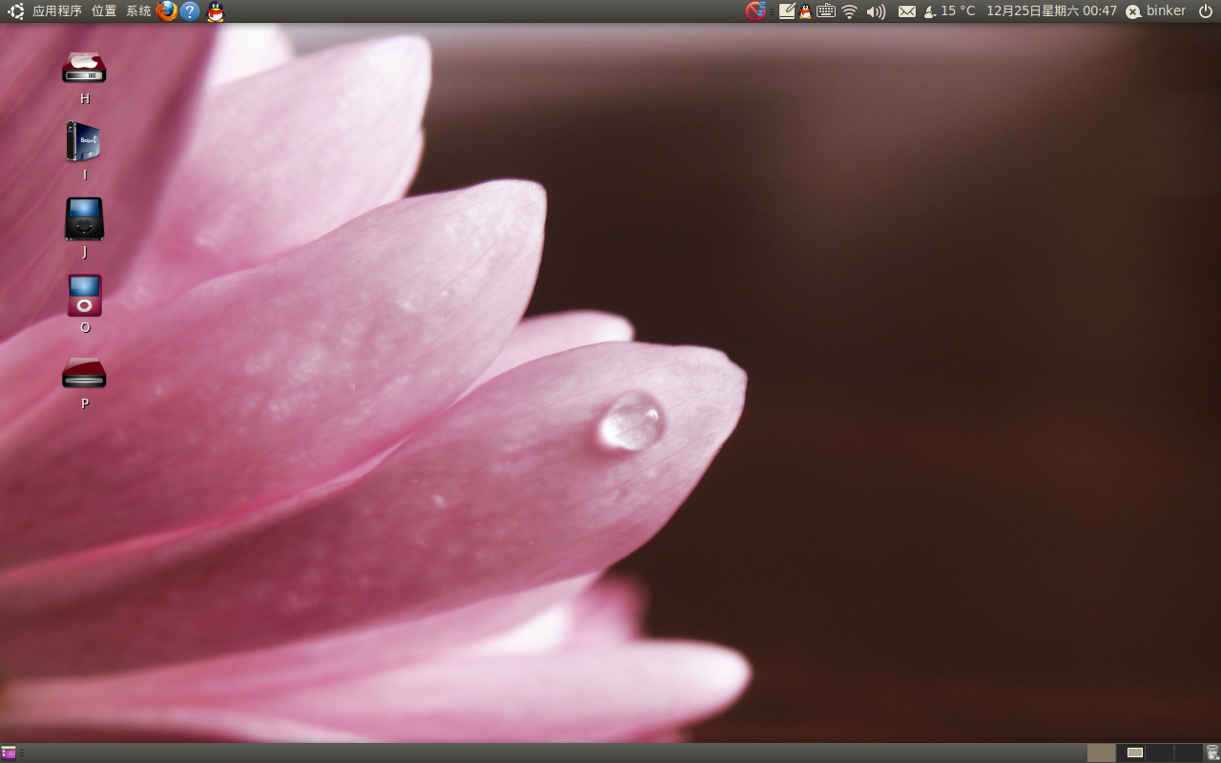
Task: Click the sleep inhibit applet icon
Action: pos(756,11)
